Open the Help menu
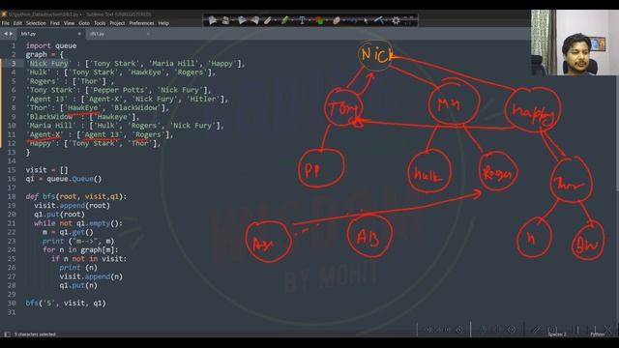This screenshot has width=619, height=348. 163,23
